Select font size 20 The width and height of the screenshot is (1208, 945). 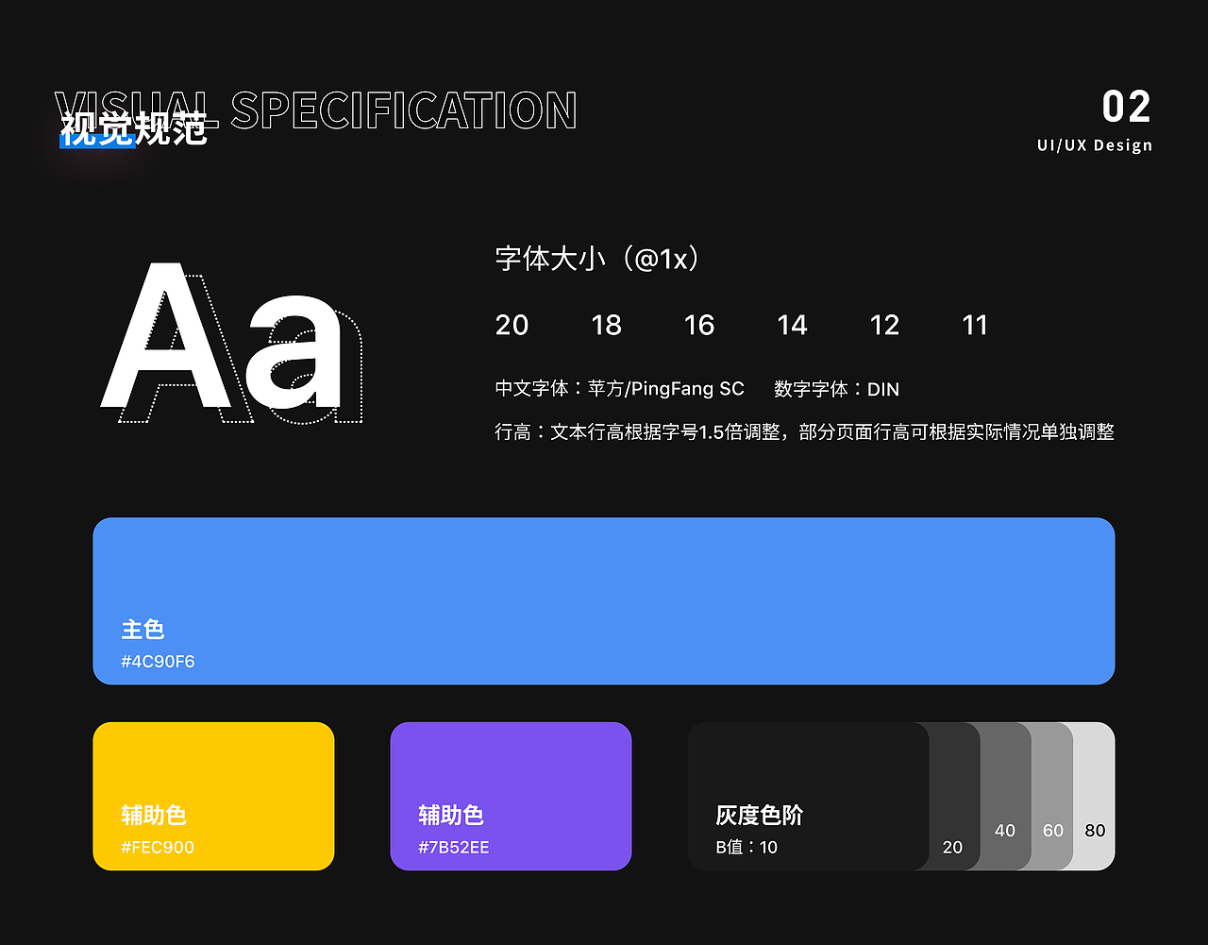tap(512, 325)
